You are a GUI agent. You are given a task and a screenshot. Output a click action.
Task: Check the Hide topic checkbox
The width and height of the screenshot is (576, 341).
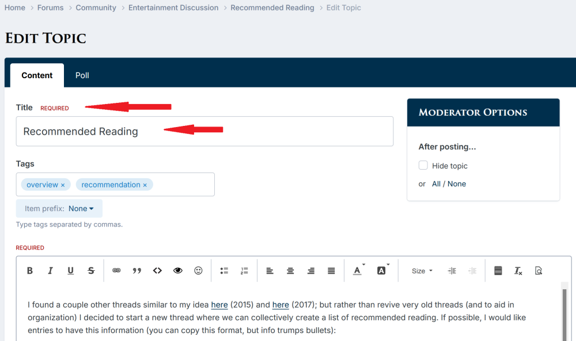tap(423, 165)
